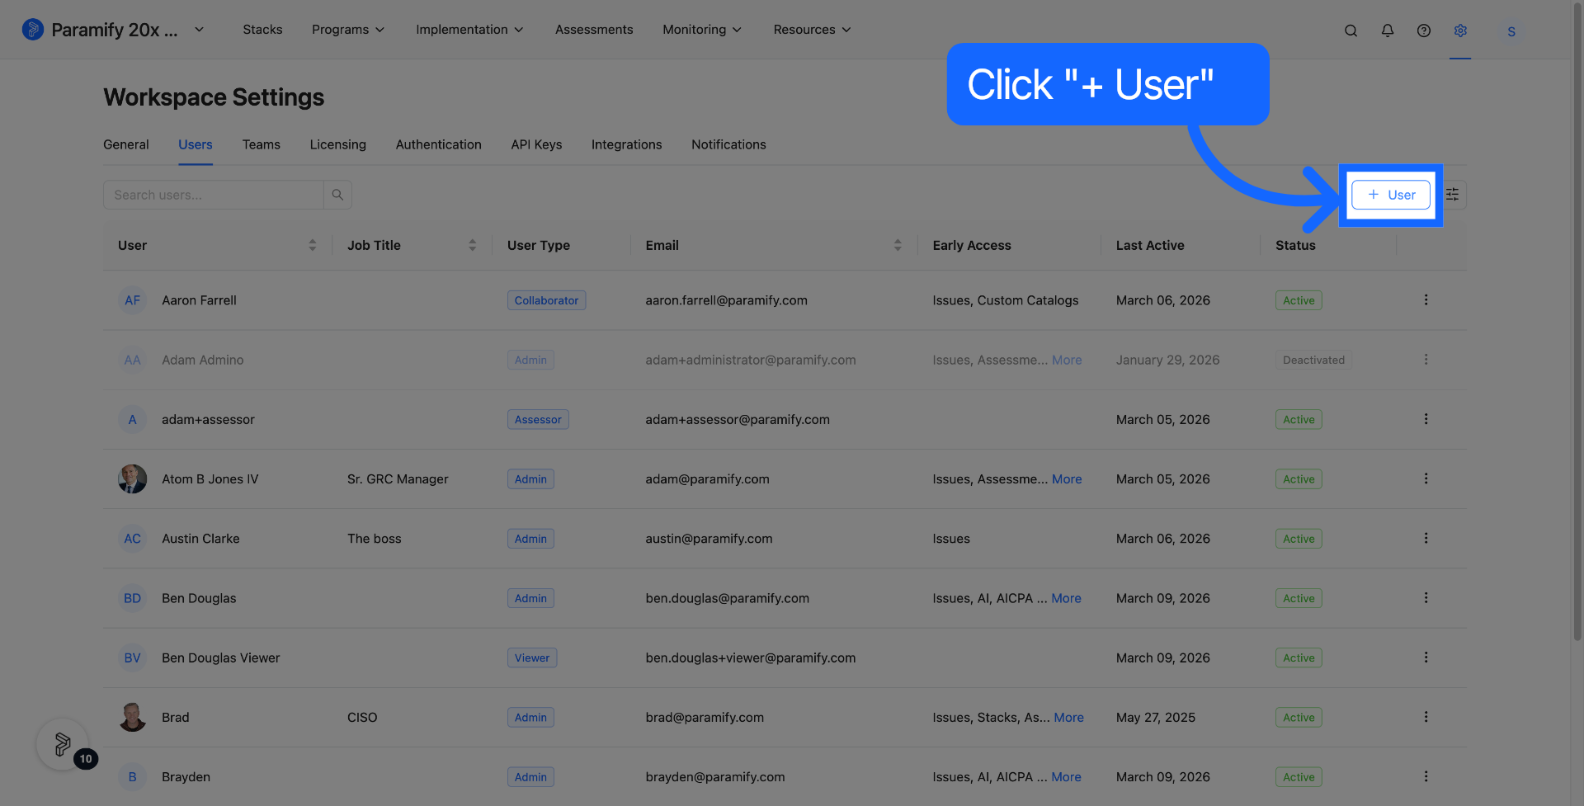Click the CISO job title cell
The height and width of the screenshot is (806, 1584).
coord(362,717)
